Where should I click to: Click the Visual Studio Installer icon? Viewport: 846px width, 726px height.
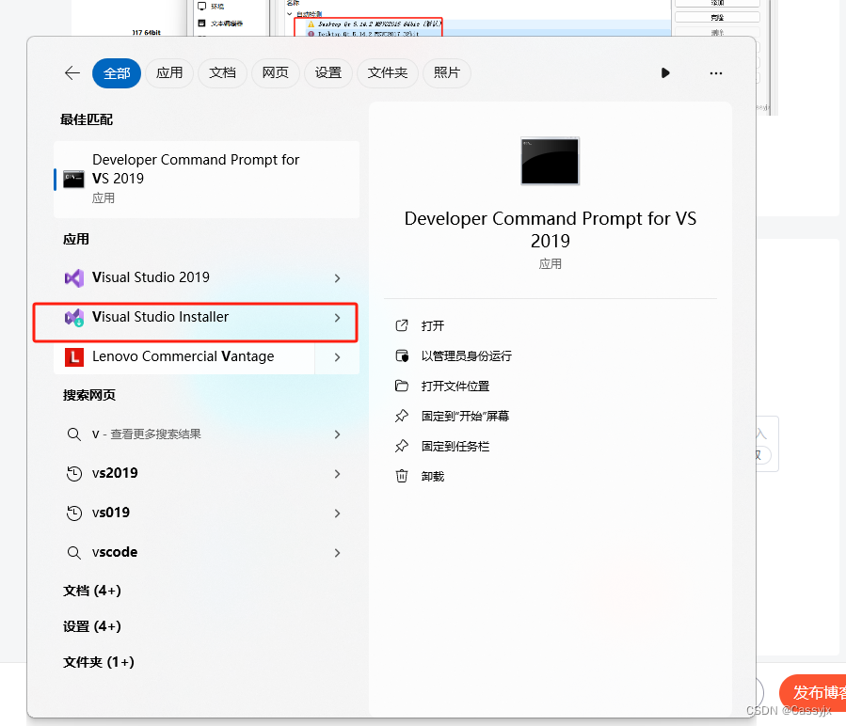74,318
